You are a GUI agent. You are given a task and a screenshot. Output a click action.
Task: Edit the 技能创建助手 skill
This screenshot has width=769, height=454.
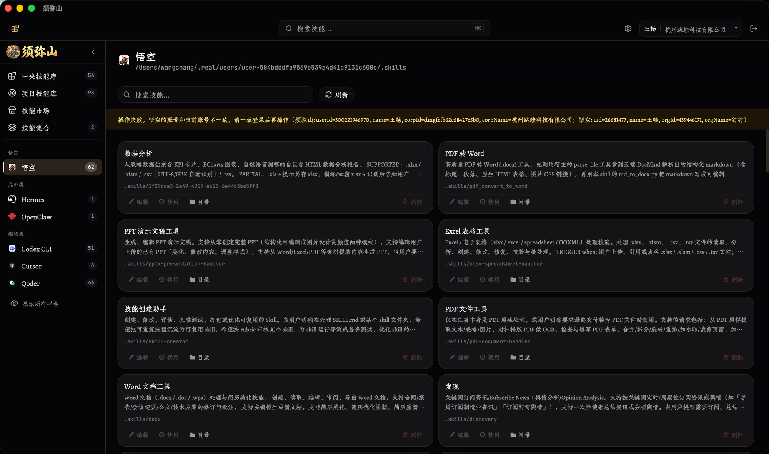coord(138,357)
